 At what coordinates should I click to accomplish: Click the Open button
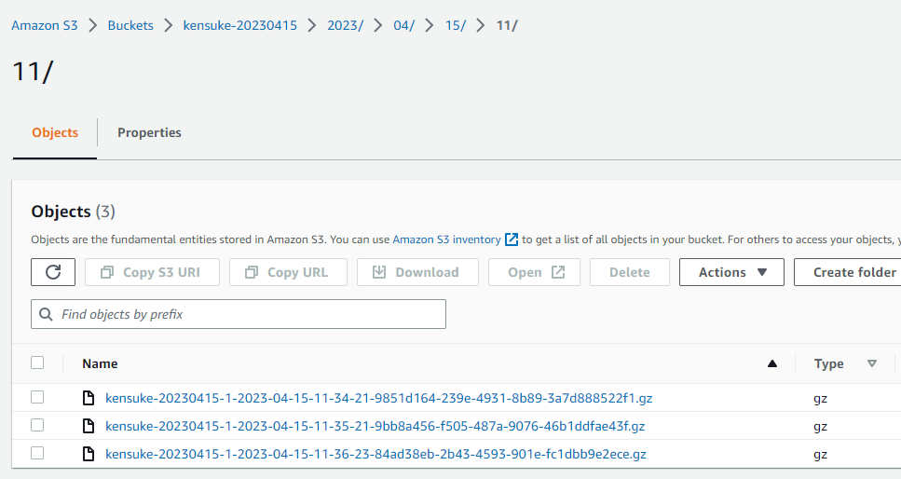tap(535, 272)
